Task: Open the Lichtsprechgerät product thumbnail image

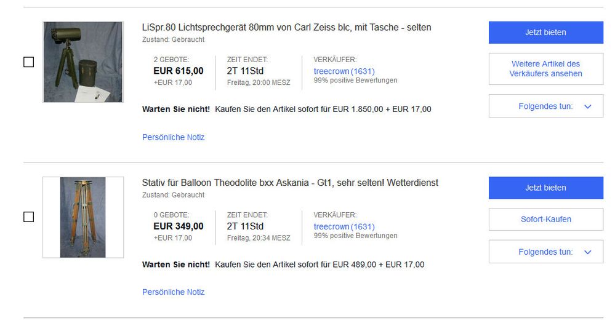Action: click(x=83, y=62)
